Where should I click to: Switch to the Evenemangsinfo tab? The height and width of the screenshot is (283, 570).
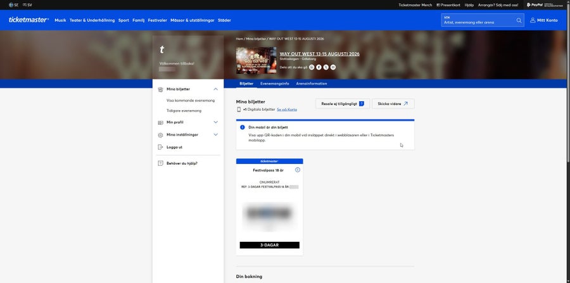coord(275,84)
